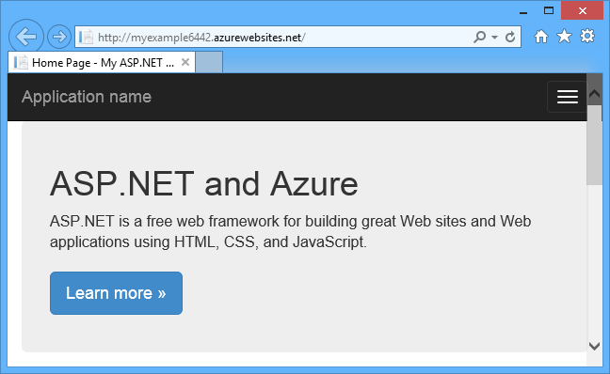Refresh the page with the reload icon
610x374 pixels.
click(x=510, y=37)
